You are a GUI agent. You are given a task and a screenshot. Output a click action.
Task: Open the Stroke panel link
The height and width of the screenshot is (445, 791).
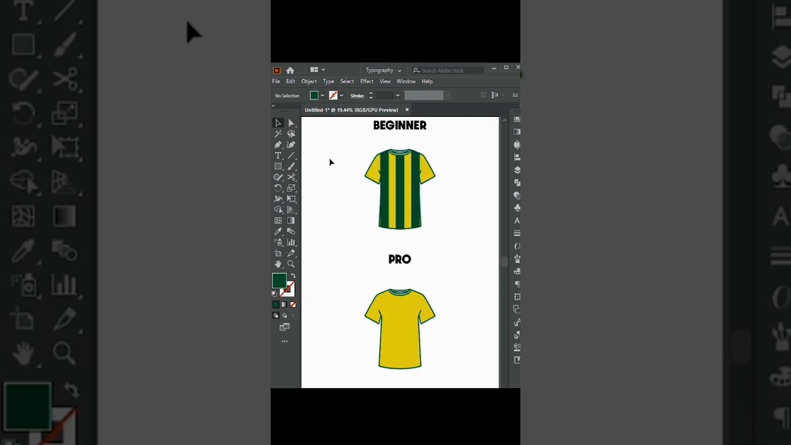[357, 96]
